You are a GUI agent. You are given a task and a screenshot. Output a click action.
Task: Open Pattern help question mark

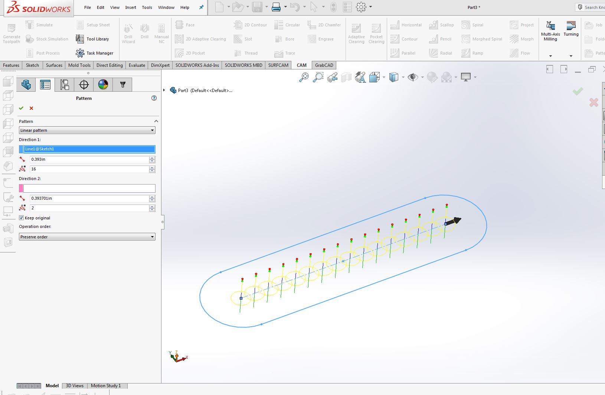point(154,98)
